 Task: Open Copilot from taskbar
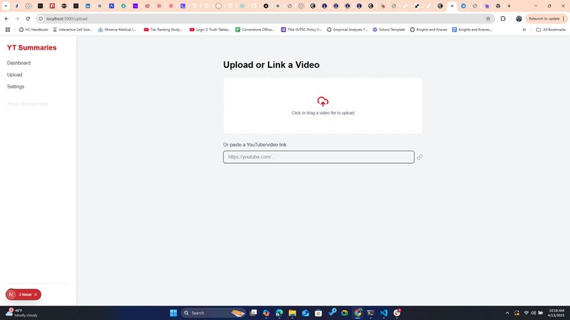(266, 313)
